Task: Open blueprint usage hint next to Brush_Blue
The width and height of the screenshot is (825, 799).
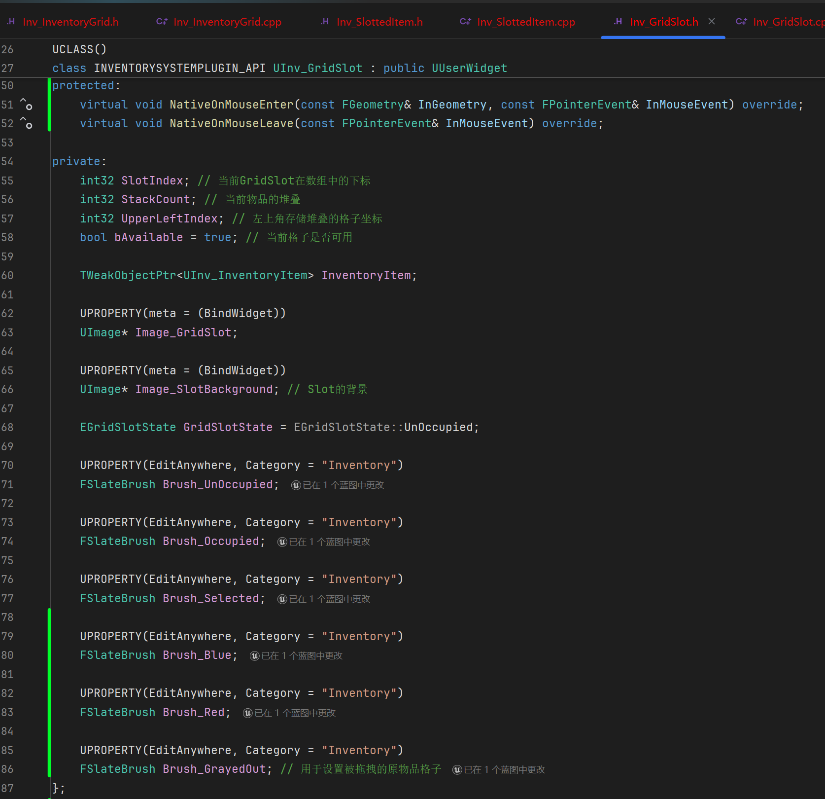Action: pyautogui.click(x=296, y=655)
